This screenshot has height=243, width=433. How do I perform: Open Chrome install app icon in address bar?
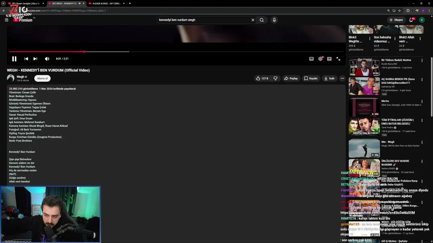394,10
